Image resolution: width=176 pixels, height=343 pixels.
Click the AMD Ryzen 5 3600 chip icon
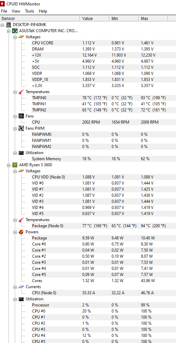[15, 165]
